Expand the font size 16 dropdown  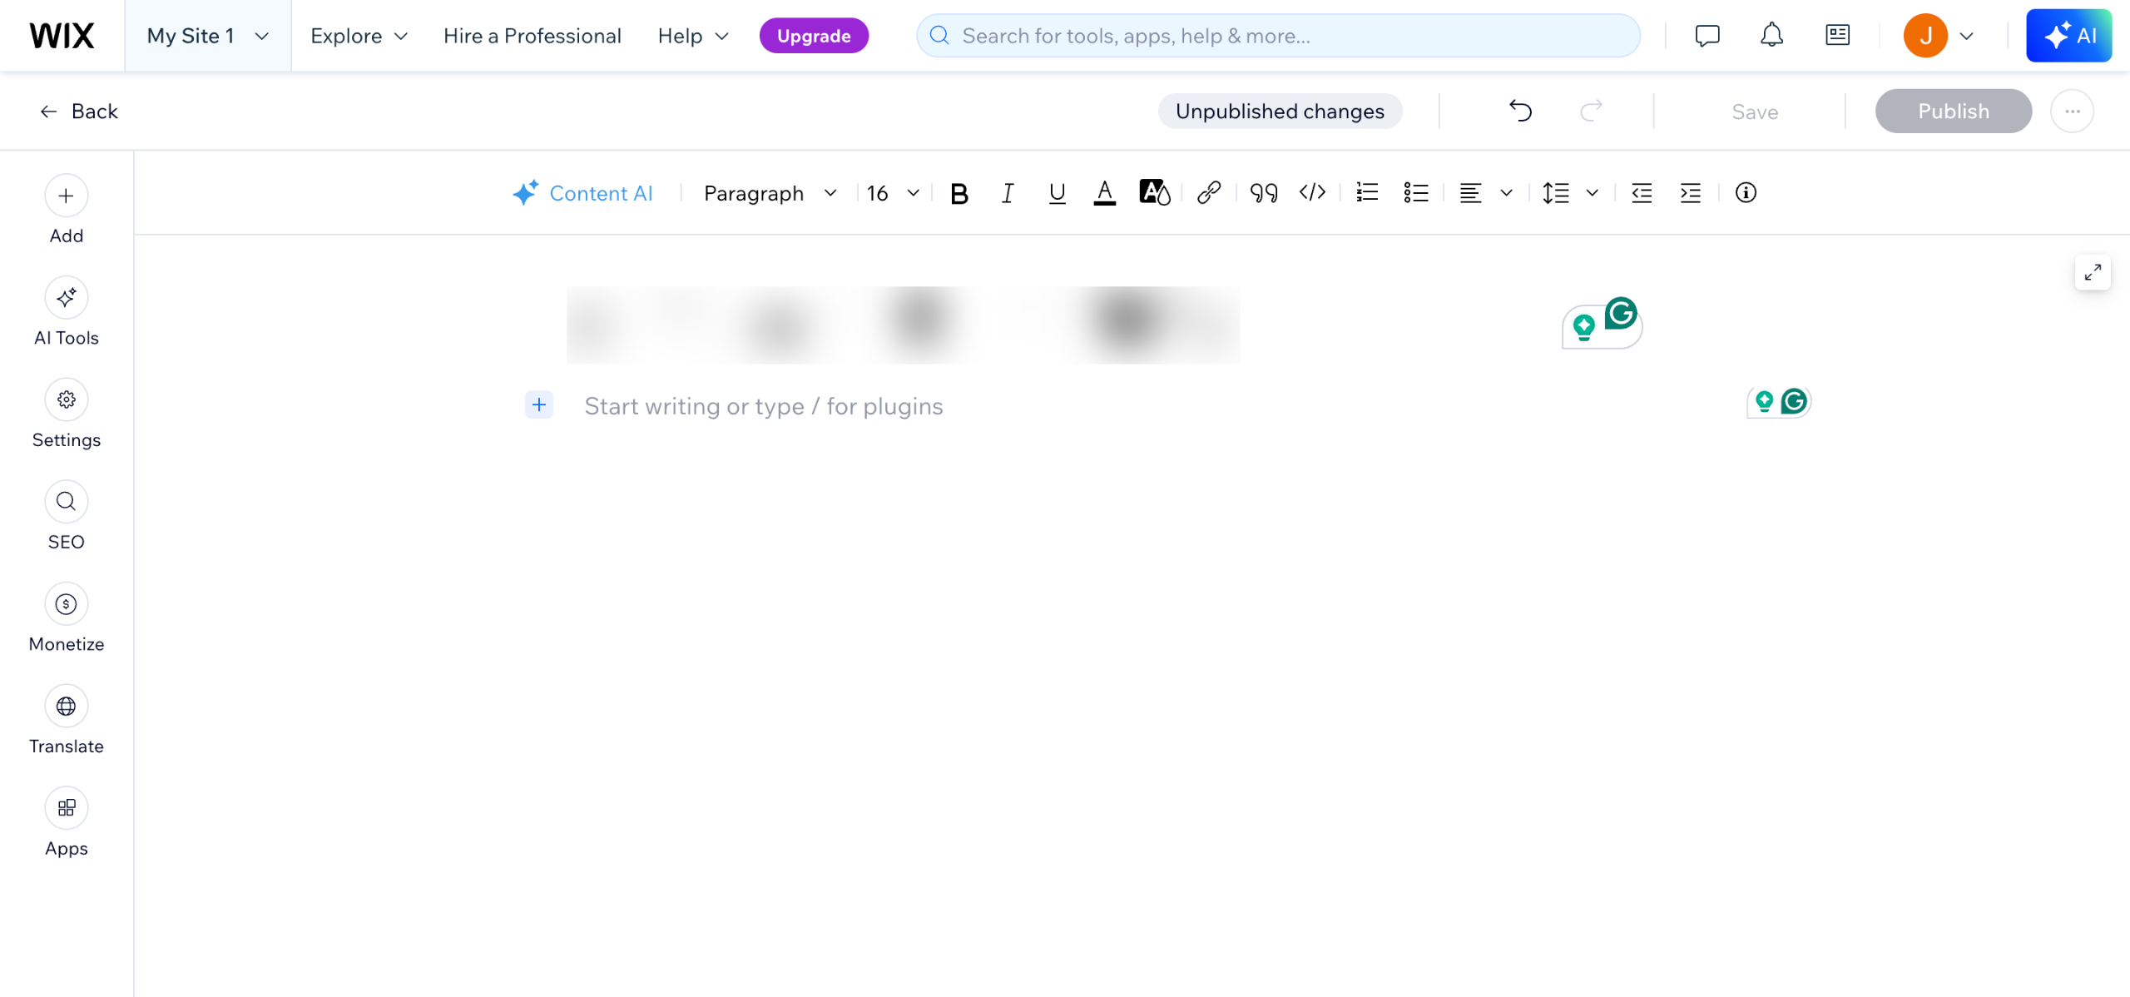pos(892,193)
